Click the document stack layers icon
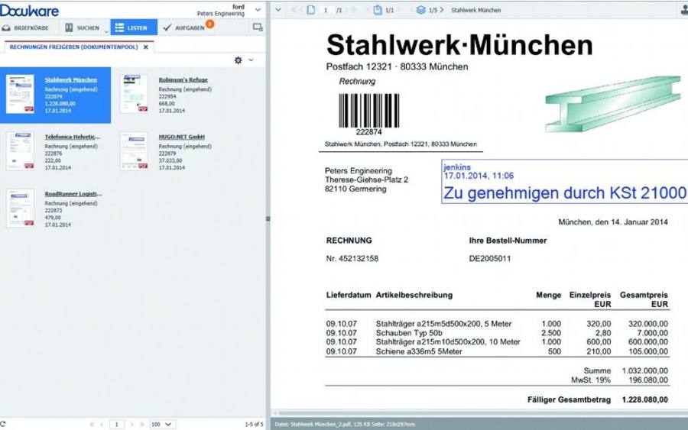Viewport: 688px width, 430px height. pos(420,10)
